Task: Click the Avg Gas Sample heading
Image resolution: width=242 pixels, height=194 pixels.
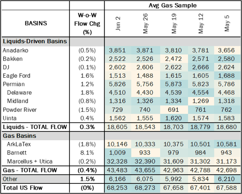Action: [173, 6]
